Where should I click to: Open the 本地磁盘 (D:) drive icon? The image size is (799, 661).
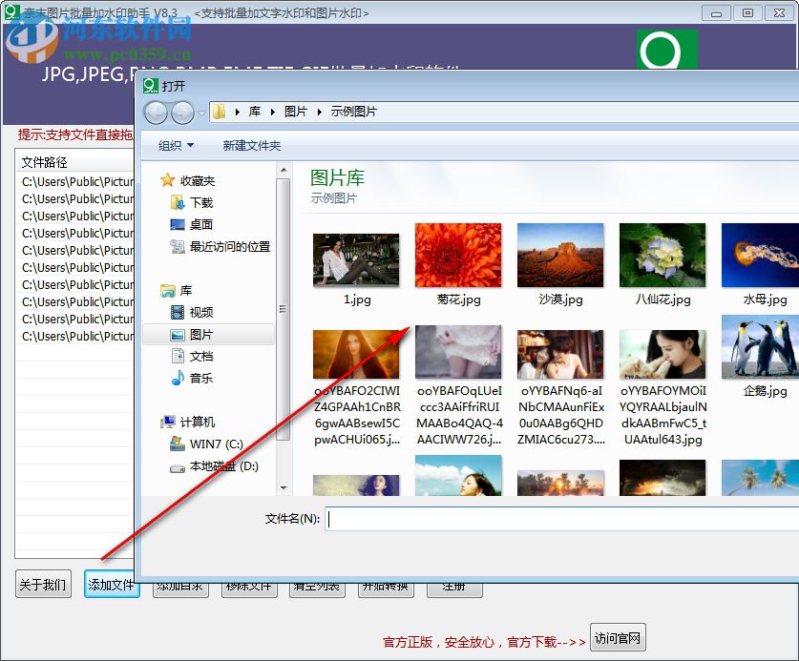(179, 467)
